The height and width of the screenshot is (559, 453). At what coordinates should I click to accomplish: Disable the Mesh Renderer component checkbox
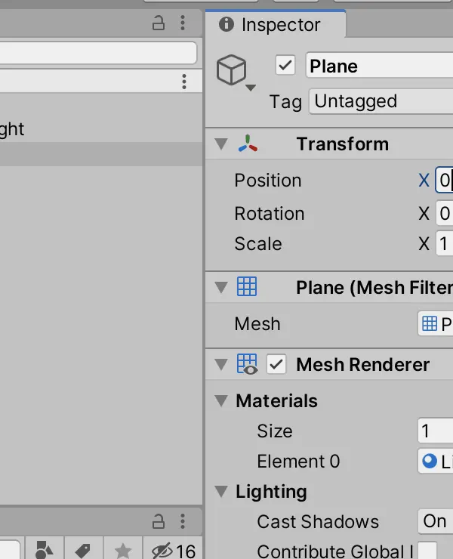(x=276, y=364)
